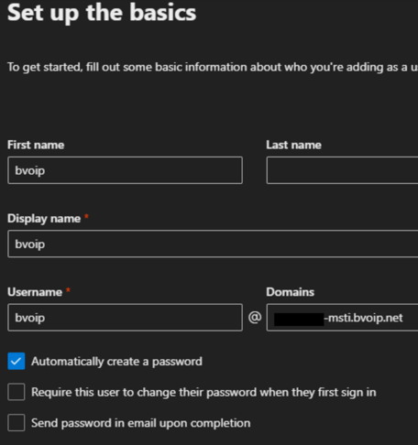Click the First name input field
The width and height of the screenshot is (418, 445).
pyautogui.click(x=125, y=170)
